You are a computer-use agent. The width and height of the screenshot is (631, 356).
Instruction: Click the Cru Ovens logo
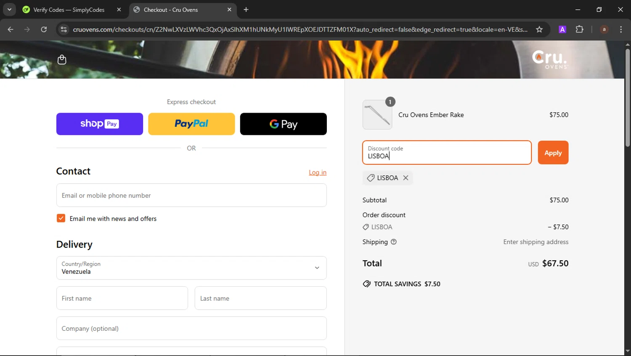549,60
